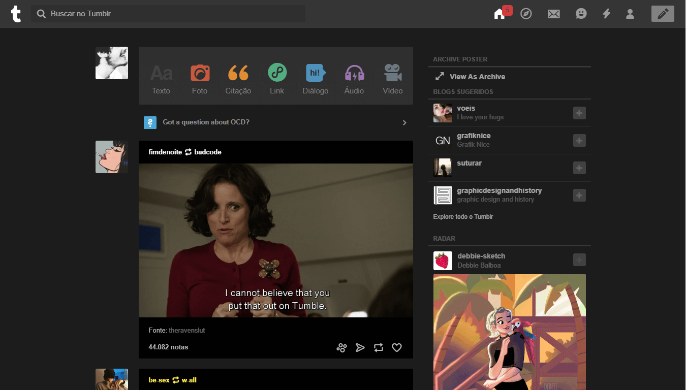Create an Áudio post

click(354, 79)
